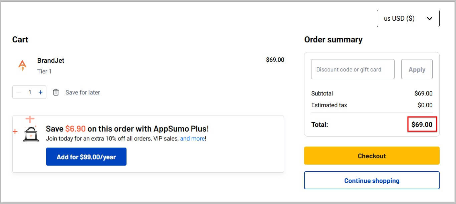
Task: Focus the discount code or gift card field
Action: click(x=353, y=69)
